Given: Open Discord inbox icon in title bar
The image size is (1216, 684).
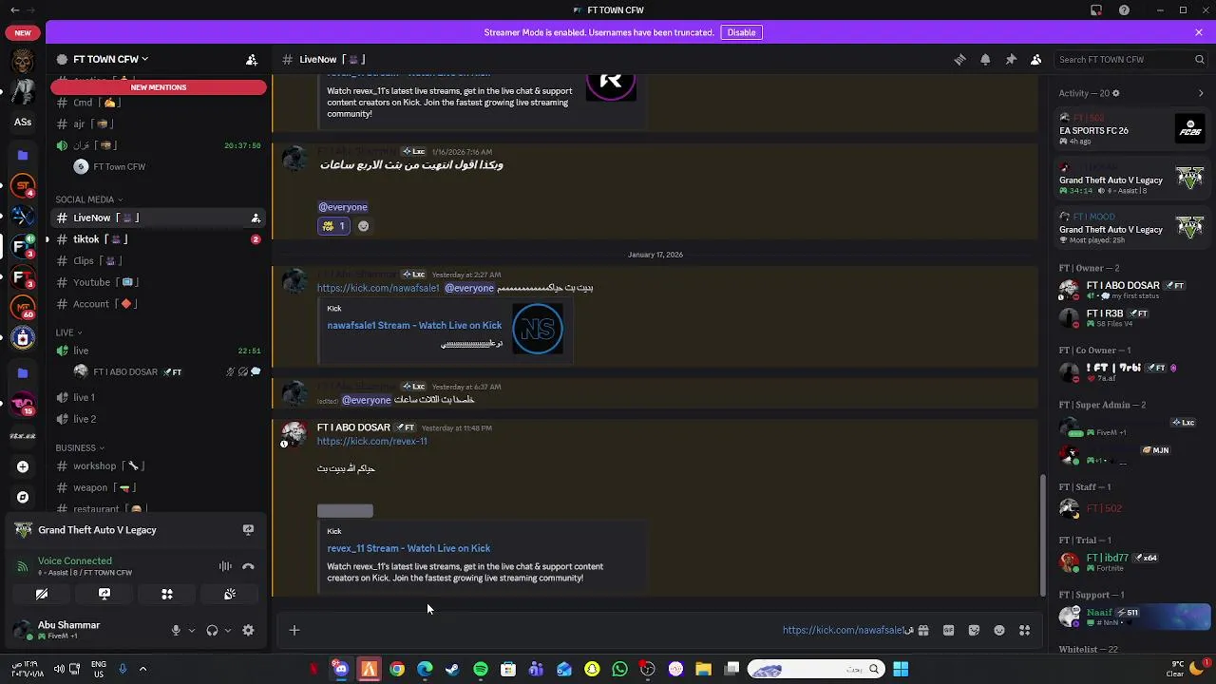Looking at the screenshot, I should click(1096, 10).
